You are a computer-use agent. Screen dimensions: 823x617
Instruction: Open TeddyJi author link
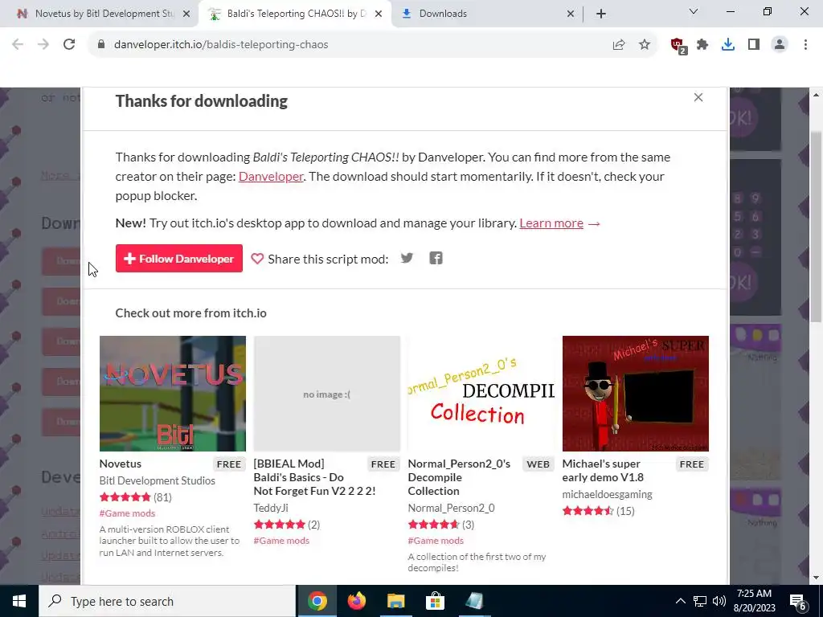coord(271,508)
